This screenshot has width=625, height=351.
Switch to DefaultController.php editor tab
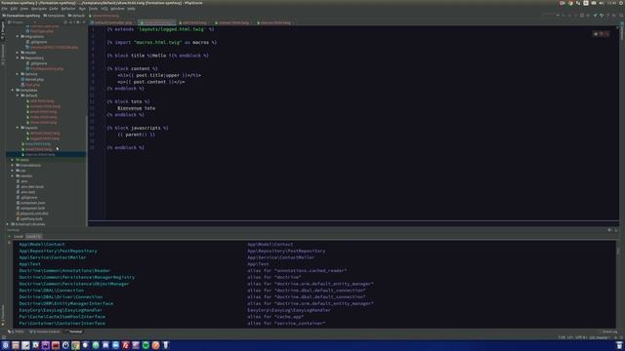[x=113, y=22]
